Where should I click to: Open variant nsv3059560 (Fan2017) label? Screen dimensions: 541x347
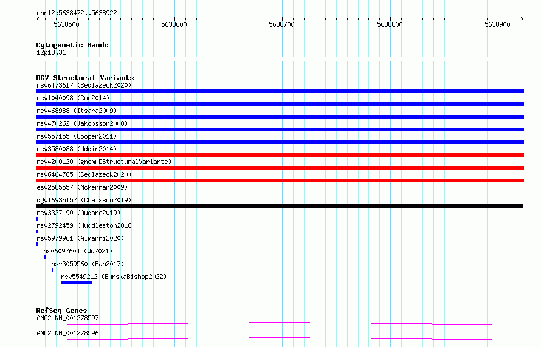88,264
